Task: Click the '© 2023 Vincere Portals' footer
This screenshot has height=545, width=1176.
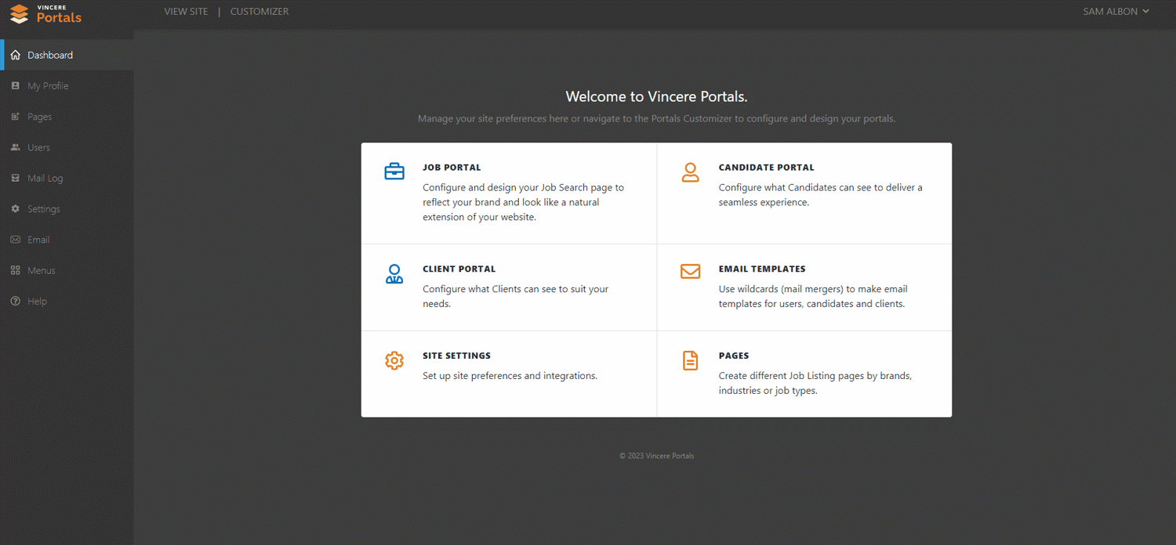Action: point(656,456)
